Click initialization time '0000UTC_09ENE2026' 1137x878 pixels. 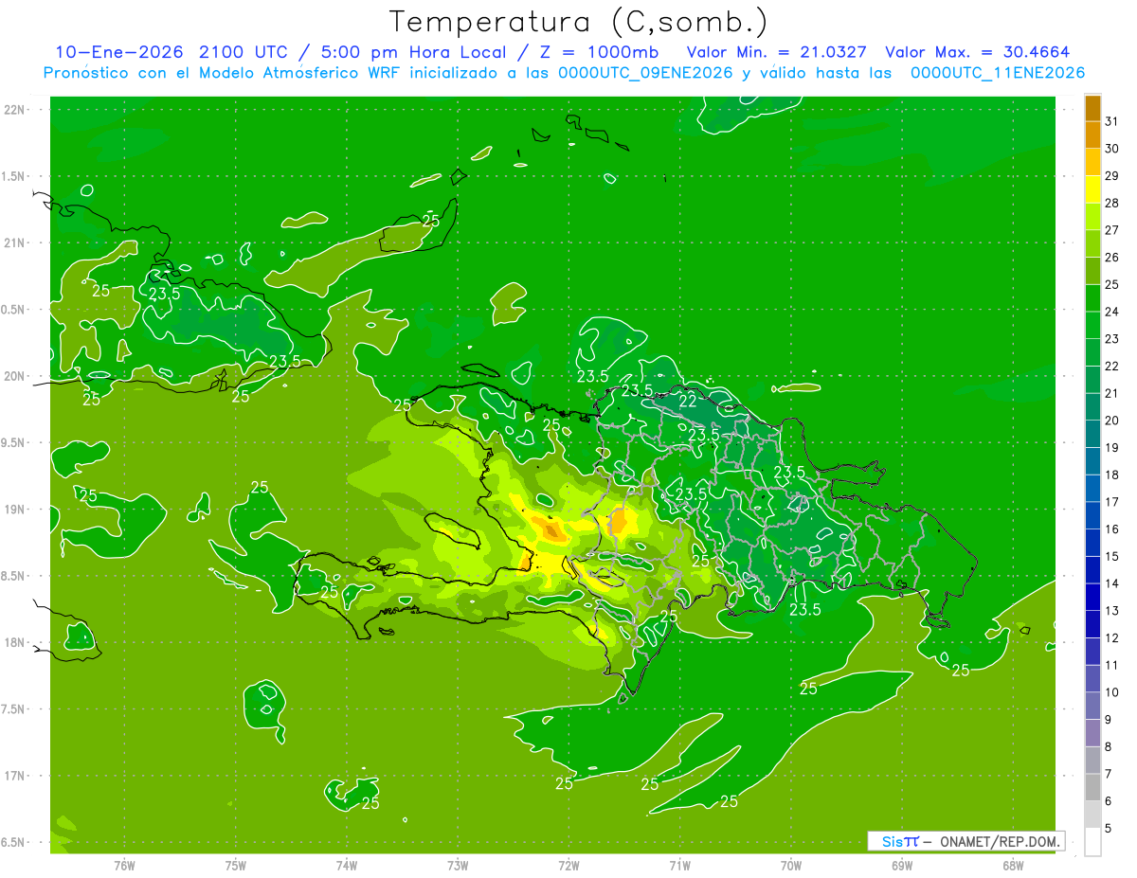[x=647, y=73]
